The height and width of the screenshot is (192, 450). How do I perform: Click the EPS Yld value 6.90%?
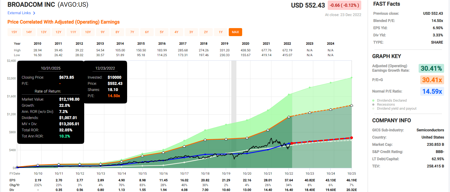point(438,28)
